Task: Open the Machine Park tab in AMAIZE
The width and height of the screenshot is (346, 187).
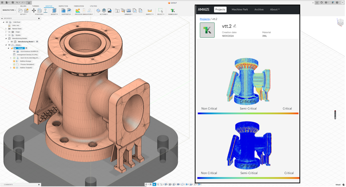Action: tap(239, 9)
